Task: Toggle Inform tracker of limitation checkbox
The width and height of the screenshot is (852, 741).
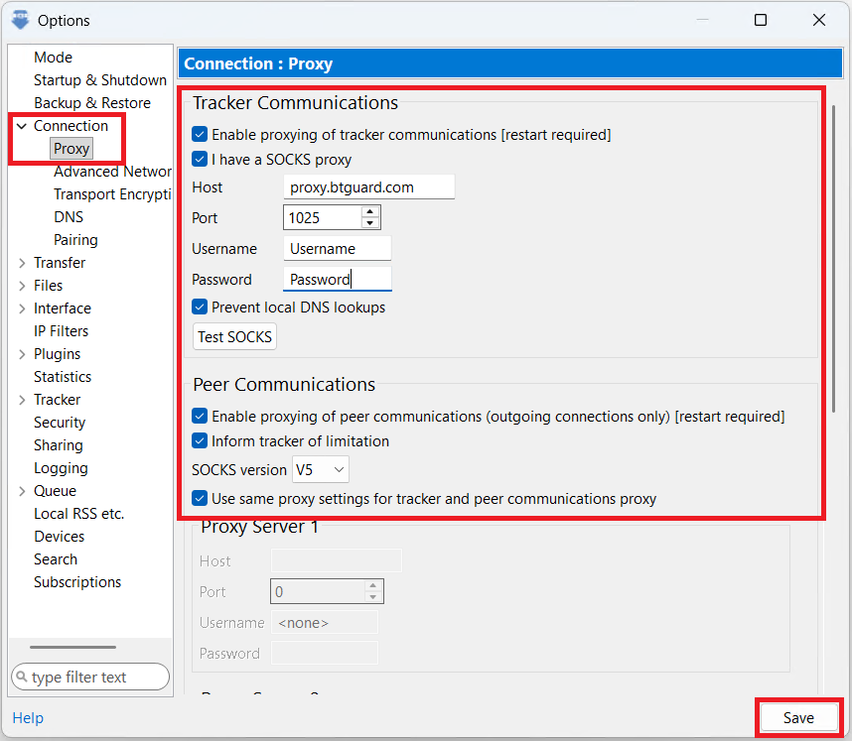Action: pyautogui.click(x=200, y=441)
